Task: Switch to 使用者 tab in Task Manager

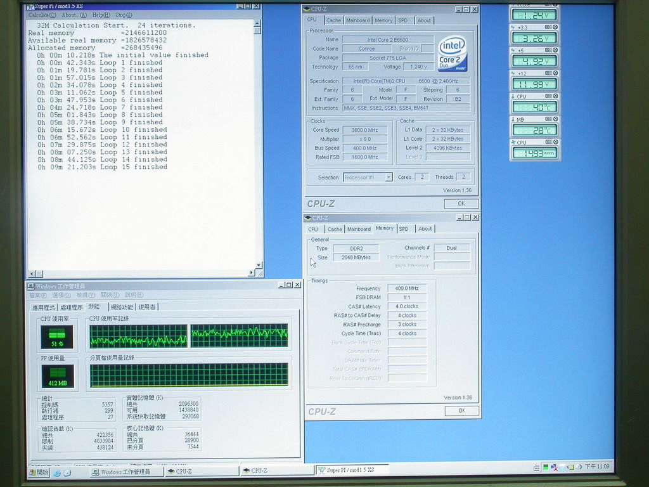Action: click(x=147, y=308)
